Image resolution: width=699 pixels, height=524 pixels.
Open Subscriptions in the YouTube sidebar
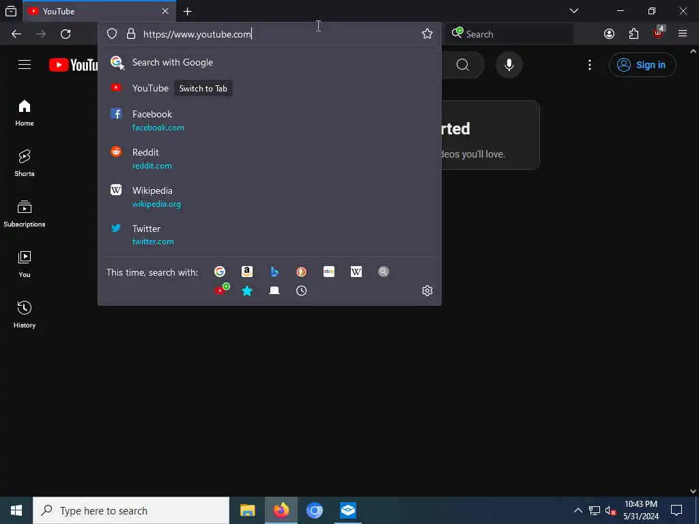coord(25,214)
